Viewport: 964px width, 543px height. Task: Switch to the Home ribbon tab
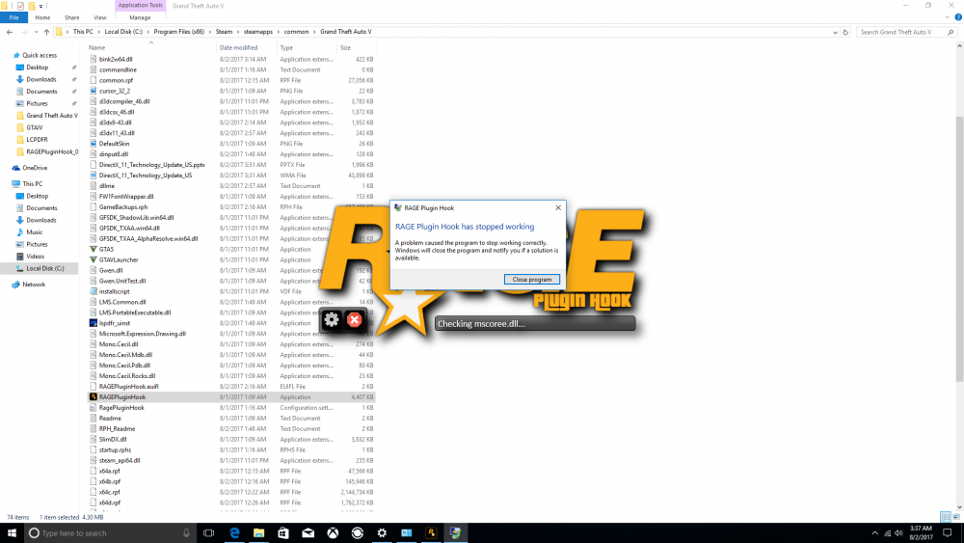click(x=42, y=17)
